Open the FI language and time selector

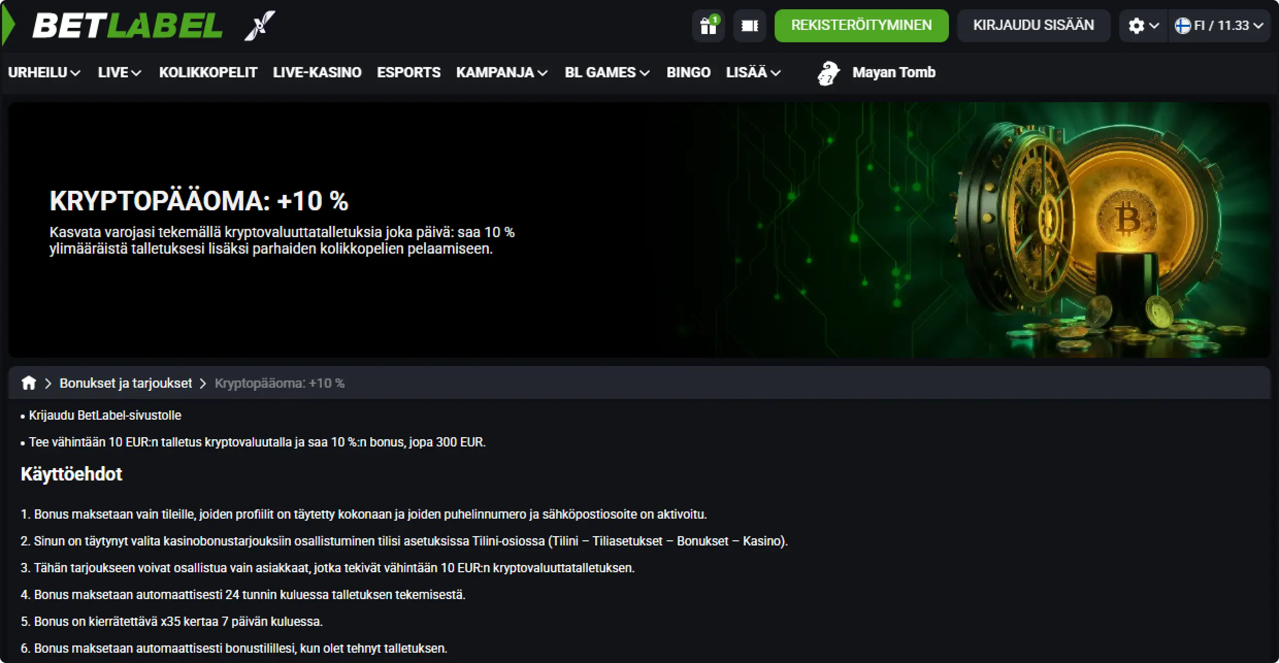[1219, 25]
